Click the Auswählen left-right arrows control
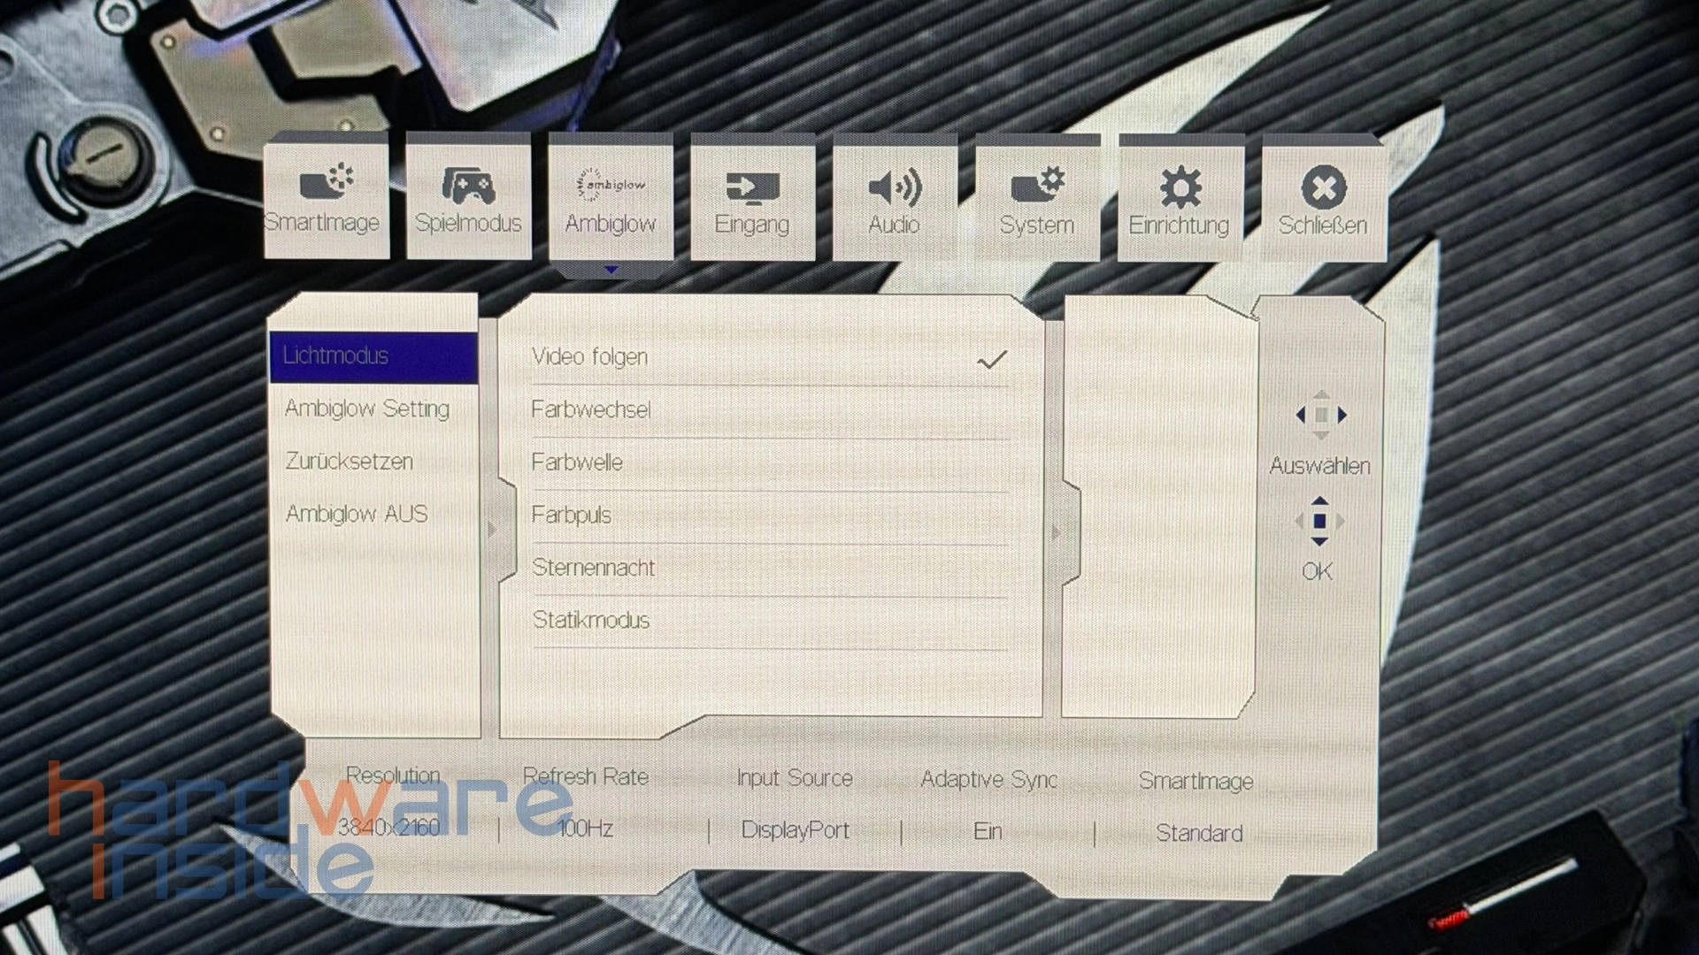Image resolution: width=1699 pixels, height=955 pixels. pos(1320,415)
